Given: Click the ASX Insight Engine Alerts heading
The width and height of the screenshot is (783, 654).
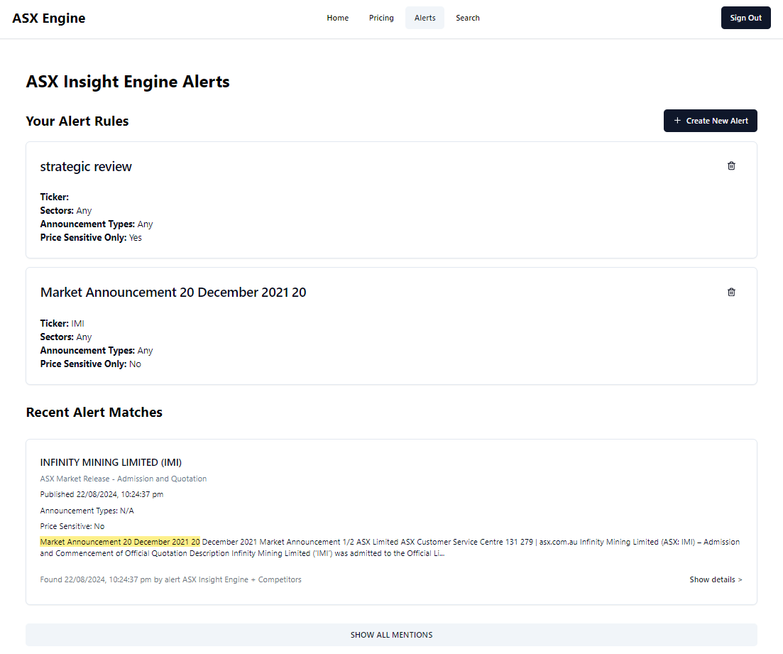Looking at the screenshot, I should click(128, 82).
